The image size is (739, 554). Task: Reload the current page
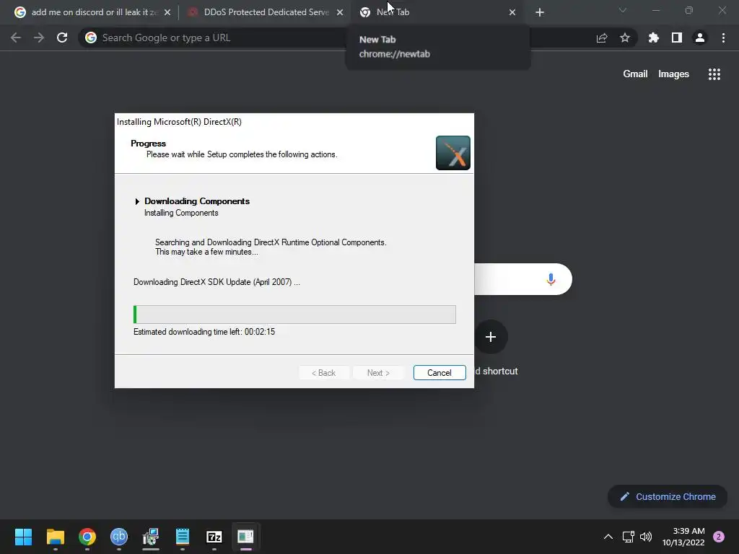tap(62, 38)
